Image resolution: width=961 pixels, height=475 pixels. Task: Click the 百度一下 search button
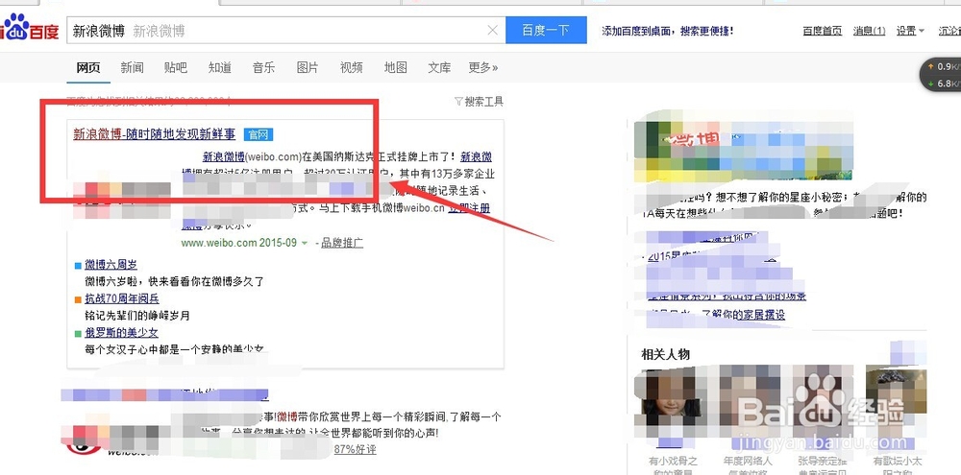coord(546,30)
